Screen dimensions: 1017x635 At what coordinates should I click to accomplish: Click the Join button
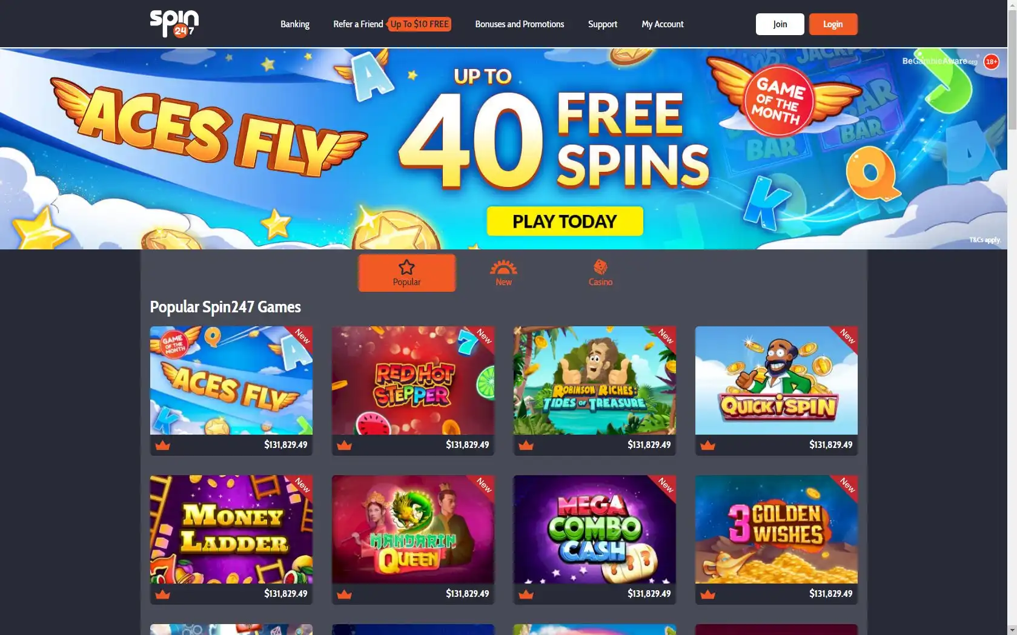click(780, 24)
